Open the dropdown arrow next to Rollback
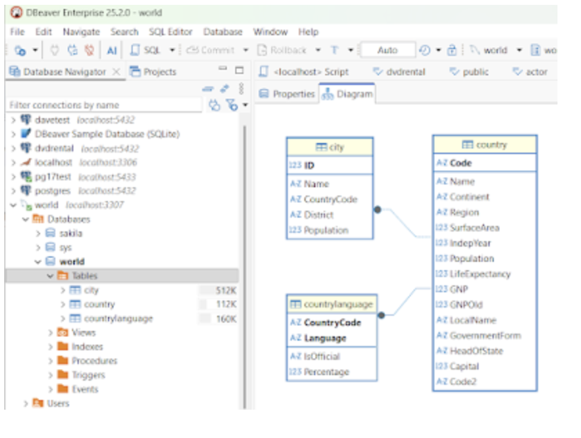 (x=318, y=50)
